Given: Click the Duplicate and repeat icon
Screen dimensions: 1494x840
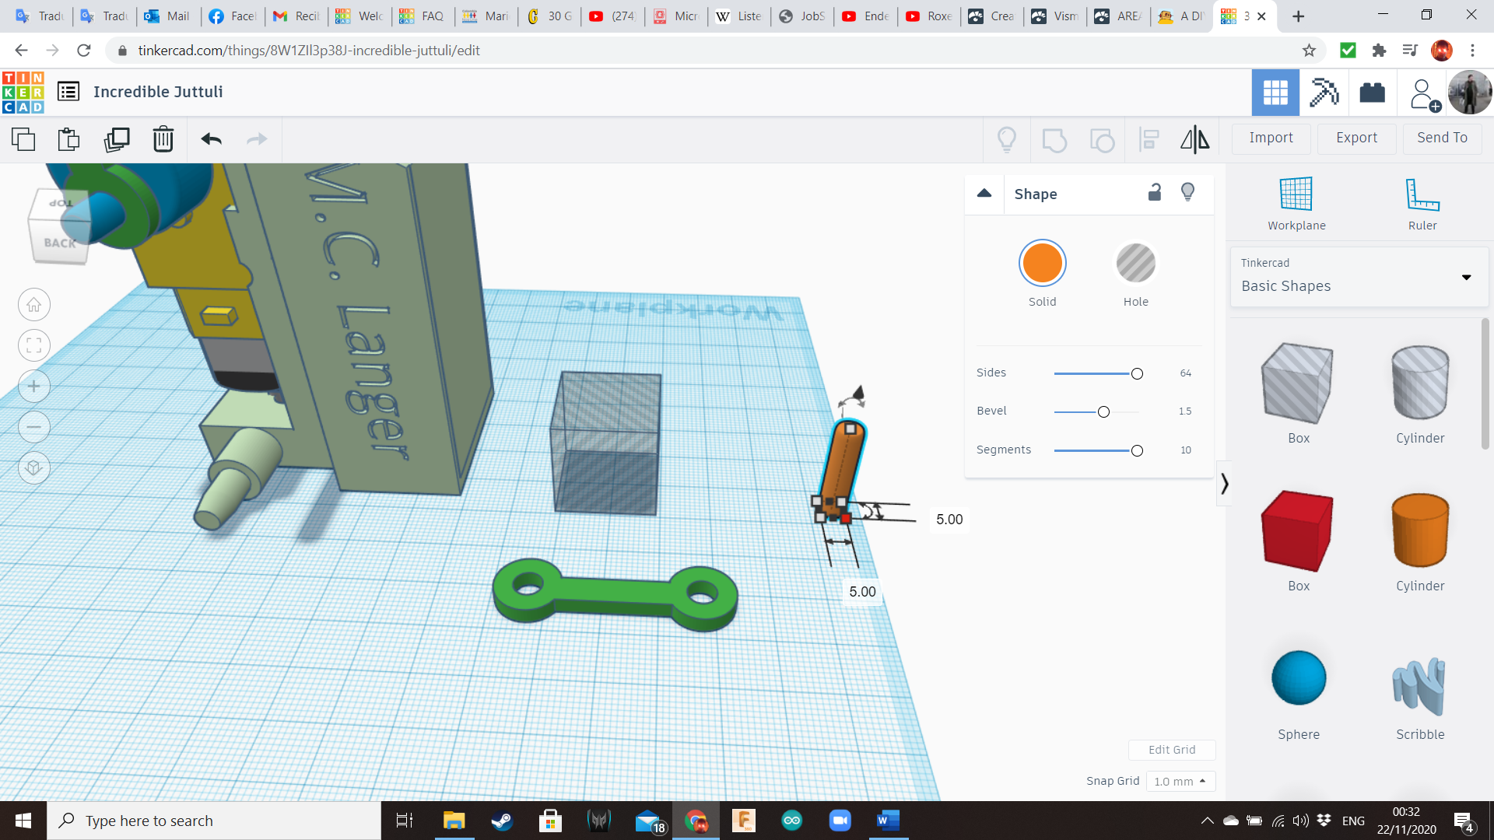Looking at the screenshot, I should coord(117,140).
